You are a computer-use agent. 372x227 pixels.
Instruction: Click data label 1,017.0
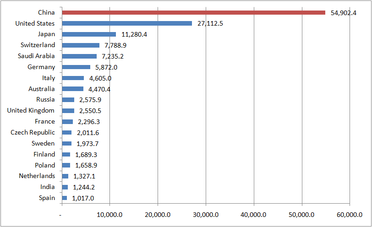[83, 198]
